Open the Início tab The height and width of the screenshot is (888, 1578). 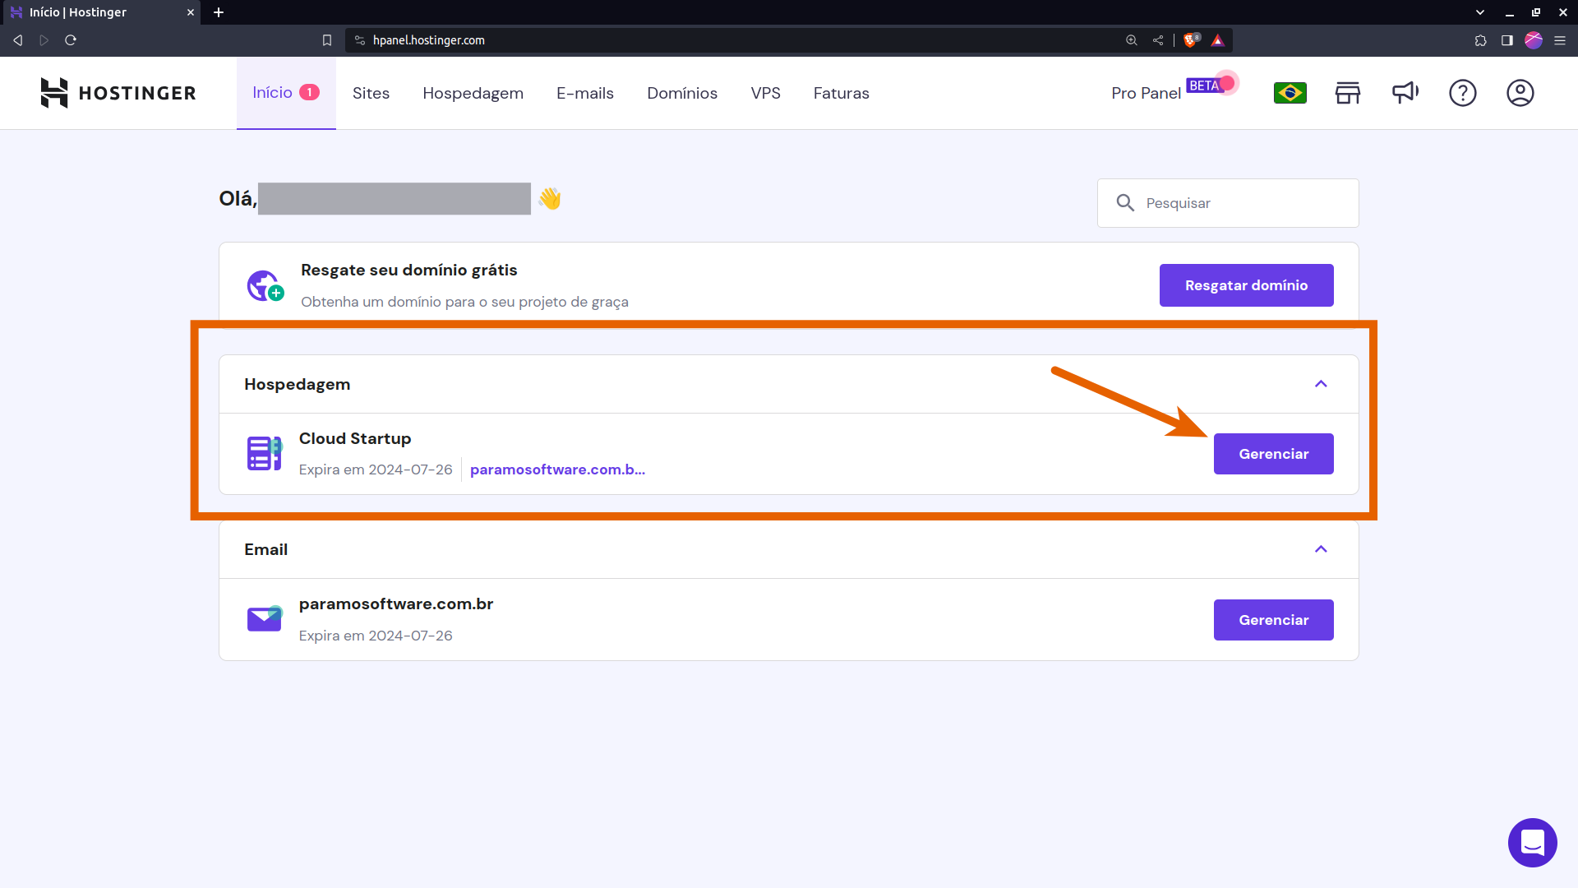pyautogui.click(x=286, y=93)
